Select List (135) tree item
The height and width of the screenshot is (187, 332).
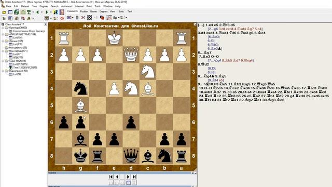18,44
